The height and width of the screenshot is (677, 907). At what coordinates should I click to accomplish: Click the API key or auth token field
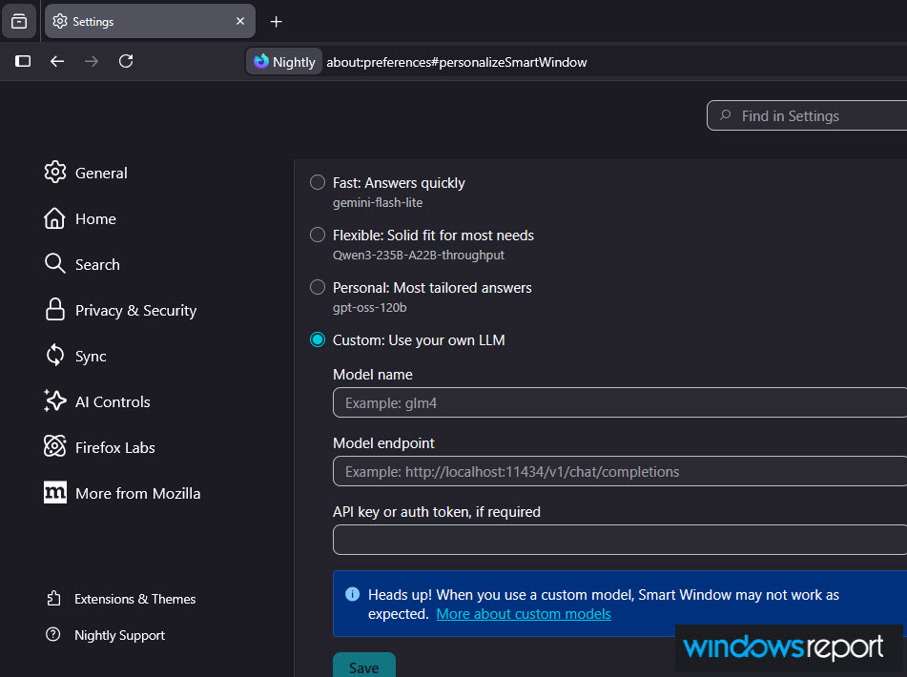pyautogui.click(x=620, y=540)
